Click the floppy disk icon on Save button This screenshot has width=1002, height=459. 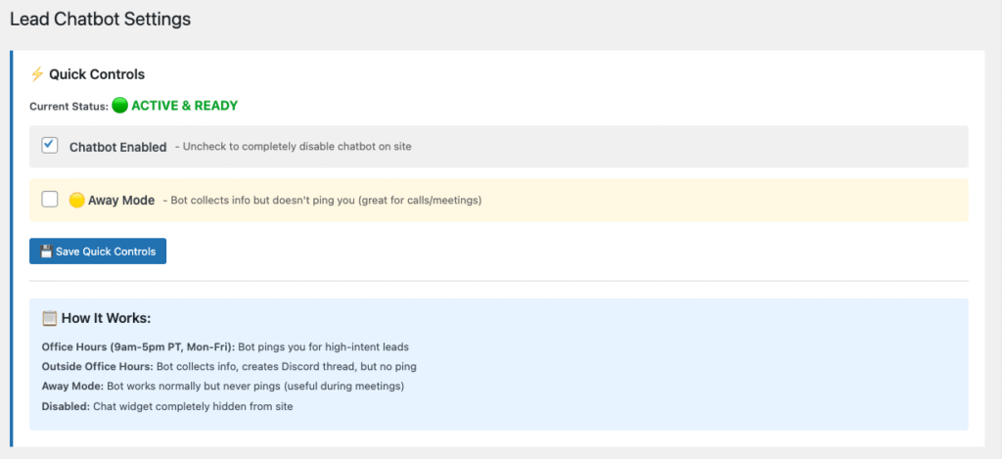(45, 252)
